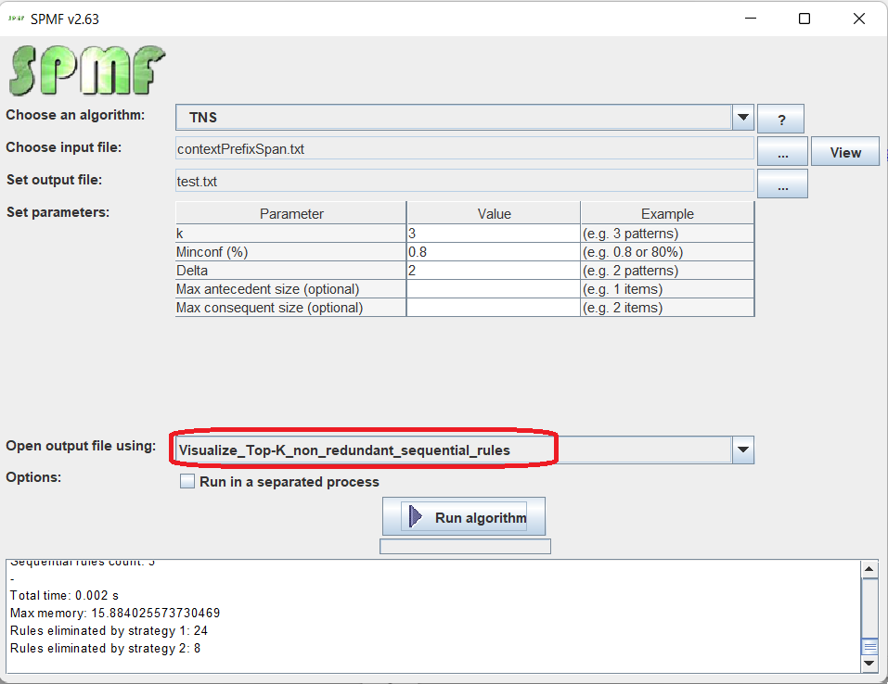Click the SPMF logo image

click(x=87, y=71)
